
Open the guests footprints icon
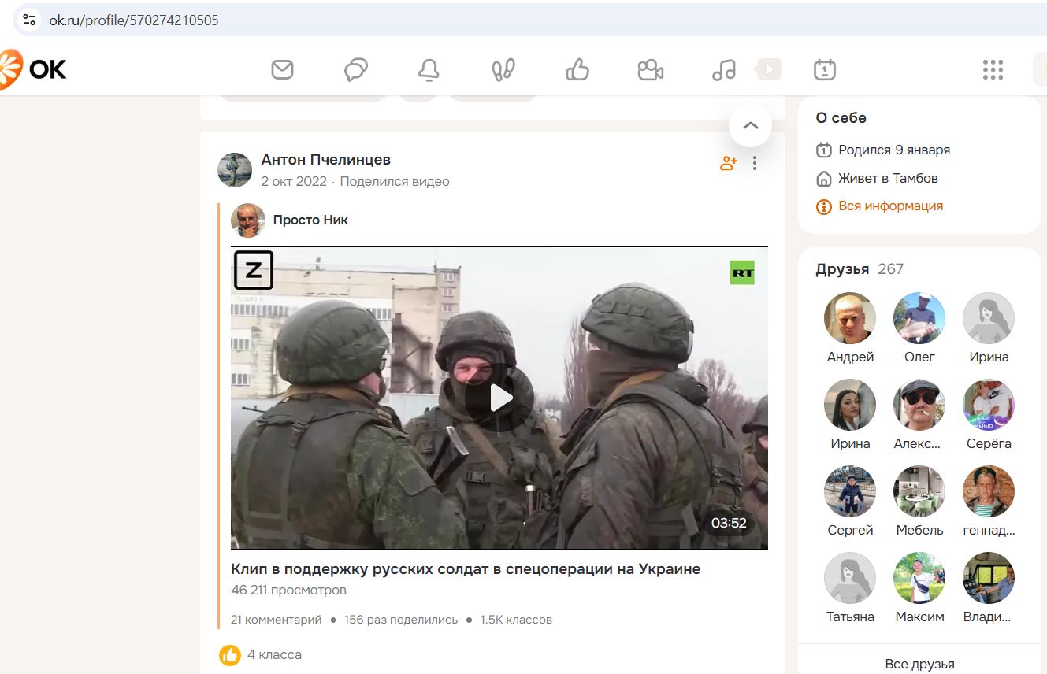click(503, 70)
